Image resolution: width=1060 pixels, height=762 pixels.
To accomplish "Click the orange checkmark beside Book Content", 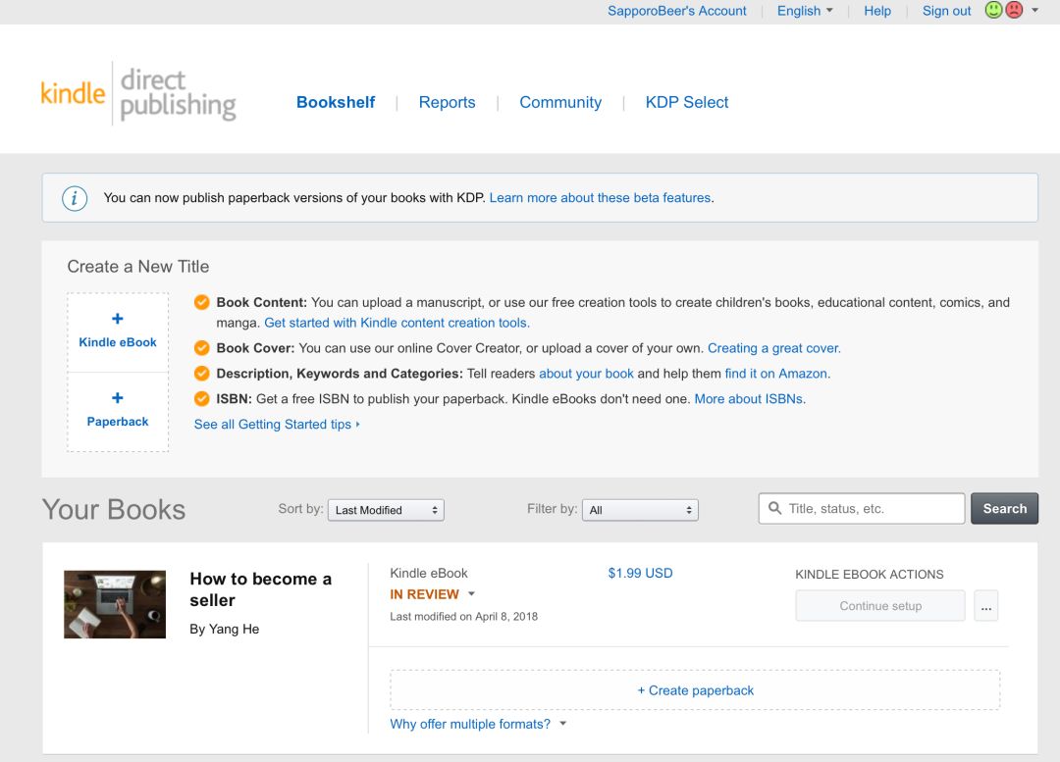I will 202,303.
